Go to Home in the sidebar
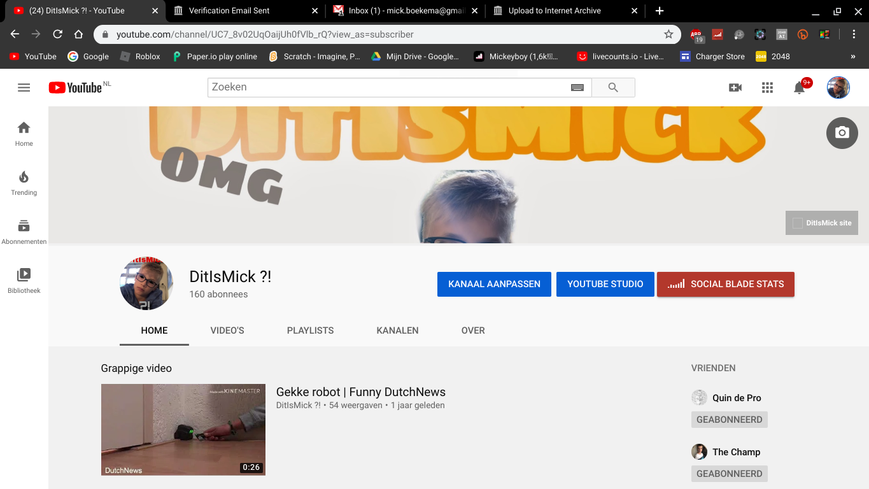 tap(24, 134)
